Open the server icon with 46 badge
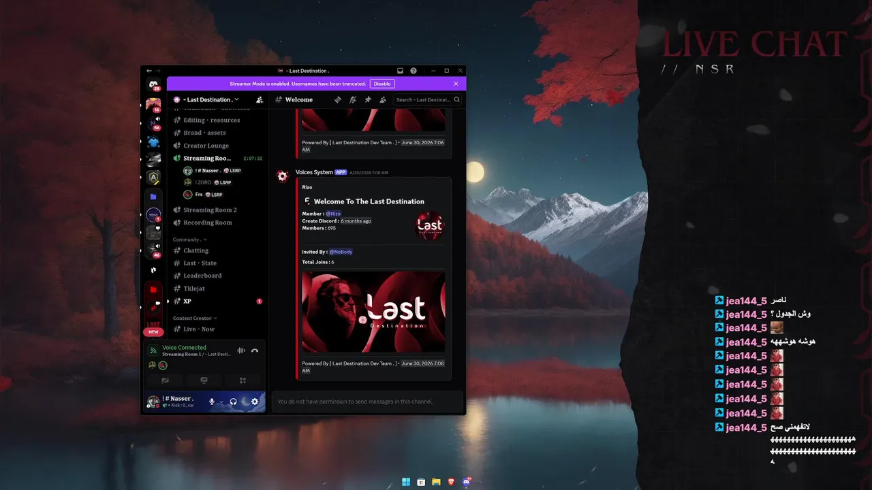 pos(154,250)
